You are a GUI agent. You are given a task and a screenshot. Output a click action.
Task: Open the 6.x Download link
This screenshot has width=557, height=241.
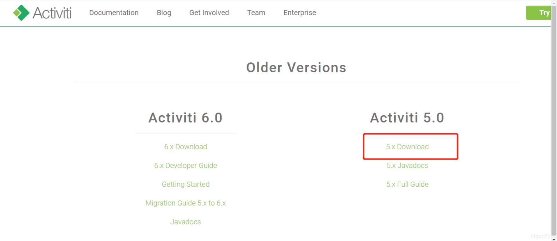pos(186,147)
